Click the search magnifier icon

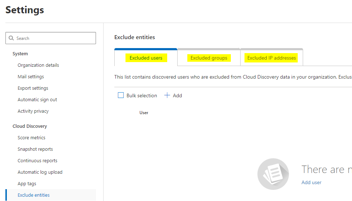[11, 38]
